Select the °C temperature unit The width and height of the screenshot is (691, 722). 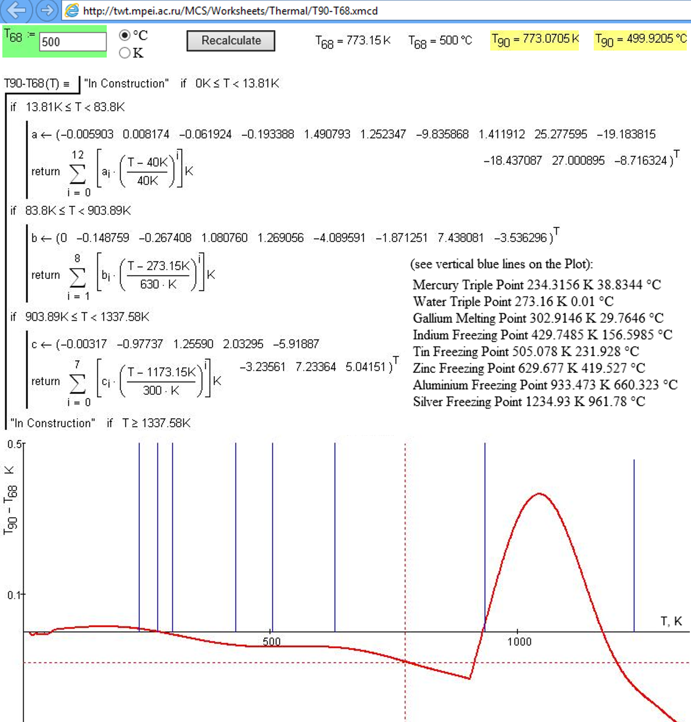click(125, 35)
